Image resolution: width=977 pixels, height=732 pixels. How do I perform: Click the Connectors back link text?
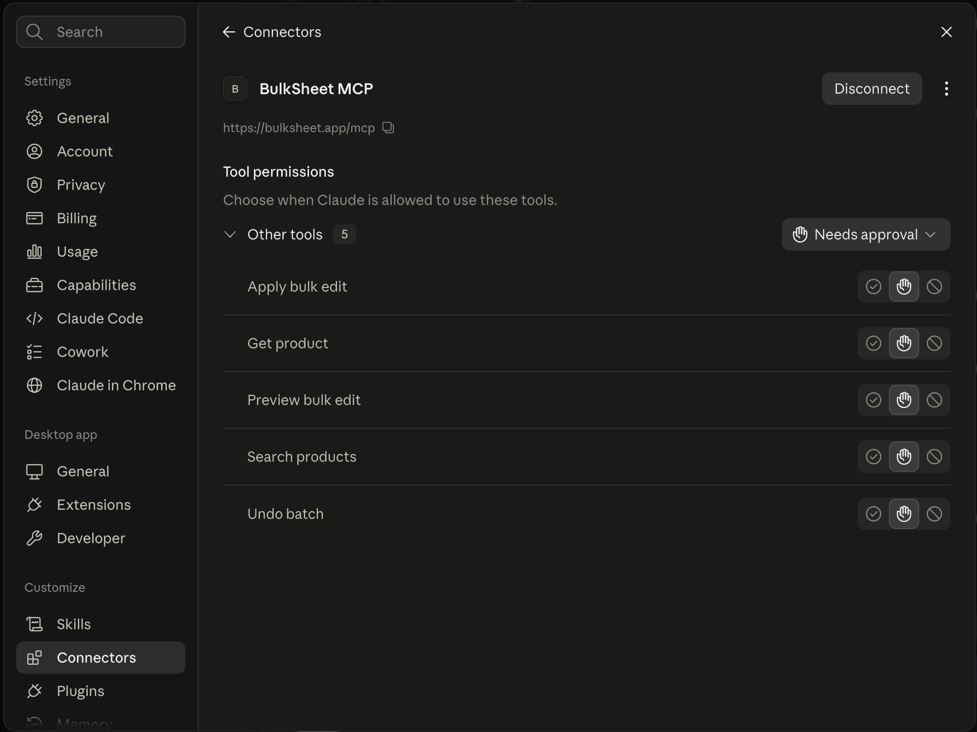click(282, 32)
